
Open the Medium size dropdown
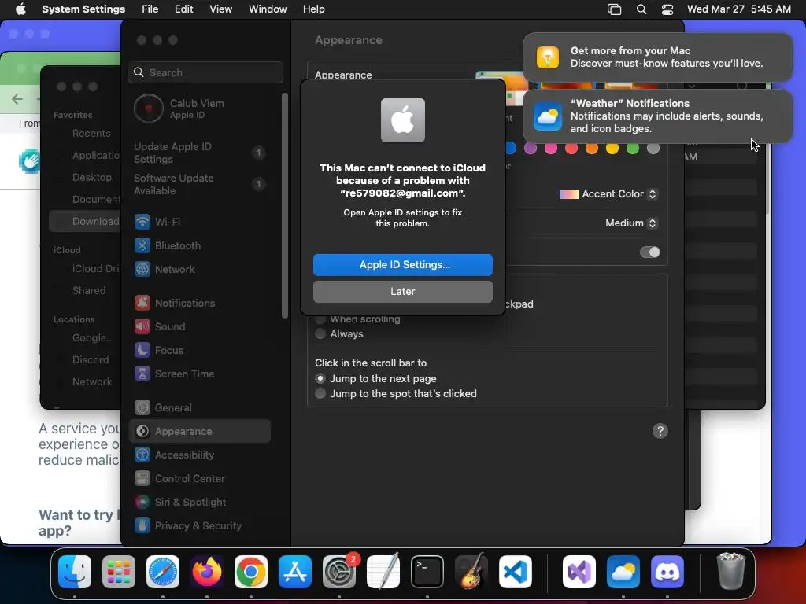[x=631, y=223]
